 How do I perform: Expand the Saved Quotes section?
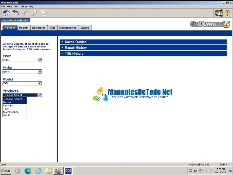(x=75, y=42)
